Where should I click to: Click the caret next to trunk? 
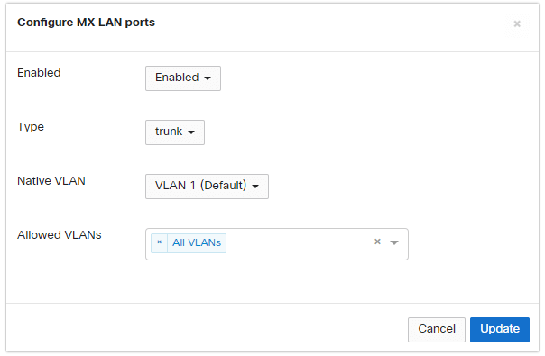click(x=191, y=132)
